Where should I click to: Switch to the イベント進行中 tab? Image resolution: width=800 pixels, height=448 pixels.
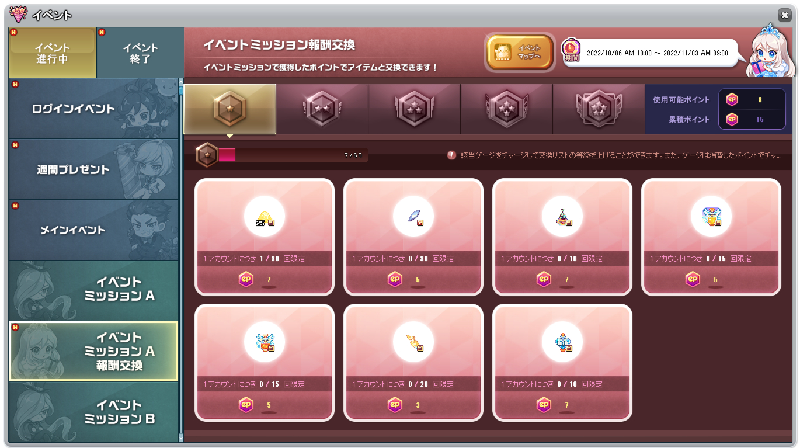(53, 53)
